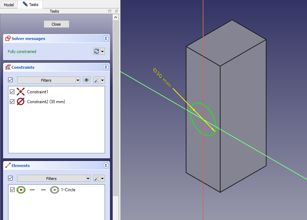Open the Elements Filters dropdown arrow
This screenshot has width=307, height=220.
88,178
